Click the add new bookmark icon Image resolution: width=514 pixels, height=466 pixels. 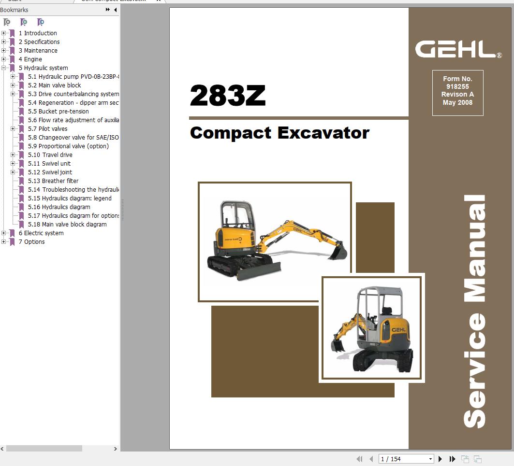pos(24,23)
